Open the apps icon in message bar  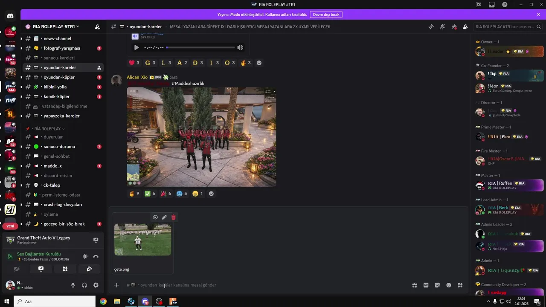460,285
